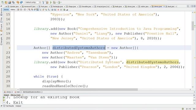Click distributedSystemsAuthors breadcrumb item
This screenshot has height=110, width=196.
click(32, 92)
